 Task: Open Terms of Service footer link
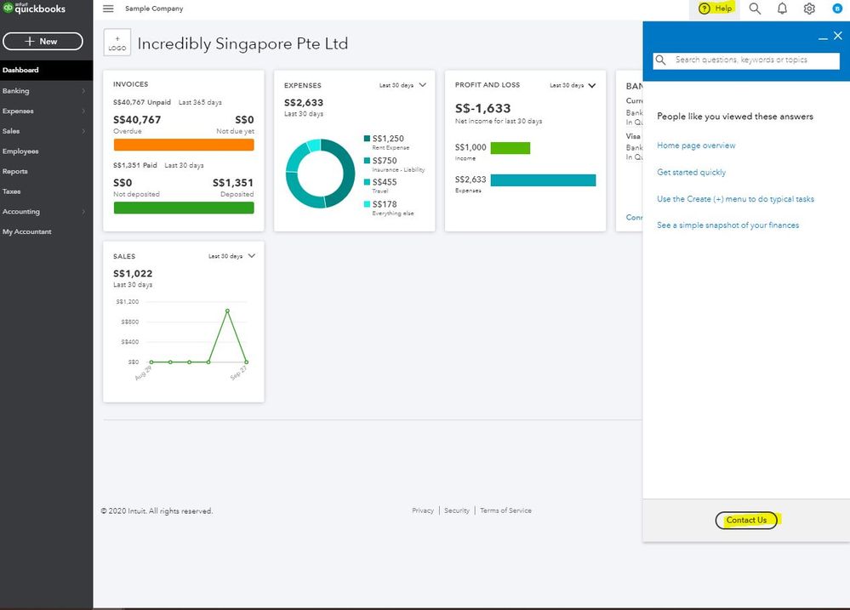505,510
